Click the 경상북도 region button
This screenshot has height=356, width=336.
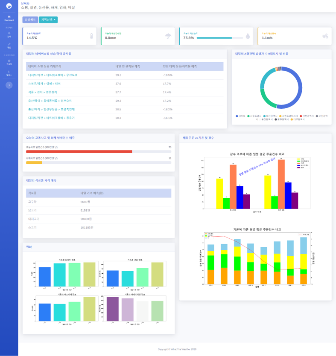click(30, 20)
